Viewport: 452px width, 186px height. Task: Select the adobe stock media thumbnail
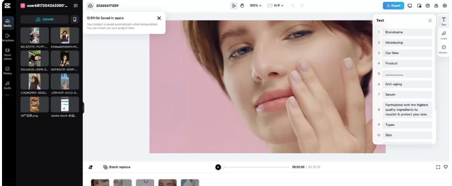point(65,104)
